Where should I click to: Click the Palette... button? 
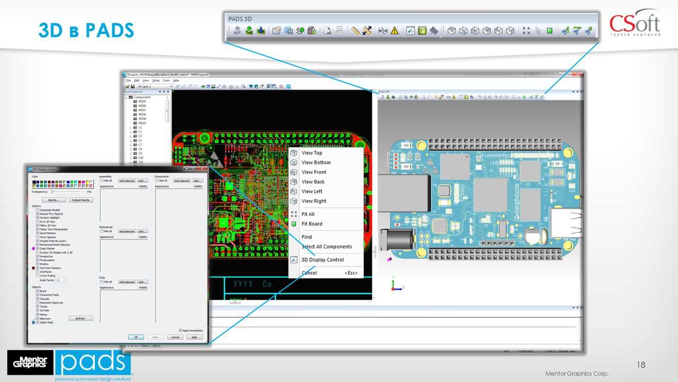53,200
